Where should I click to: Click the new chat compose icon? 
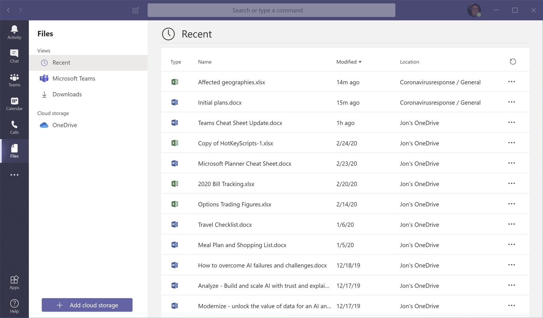(136, 10)
